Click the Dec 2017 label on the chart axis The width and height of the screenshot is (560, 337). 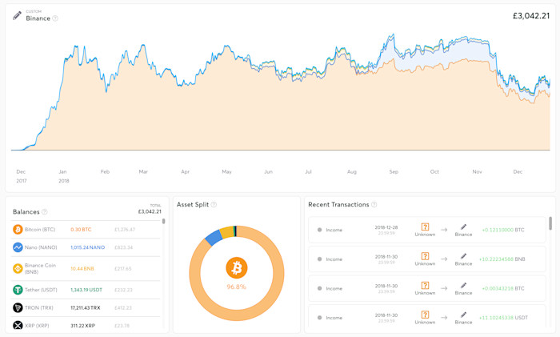tap(21, 176)
